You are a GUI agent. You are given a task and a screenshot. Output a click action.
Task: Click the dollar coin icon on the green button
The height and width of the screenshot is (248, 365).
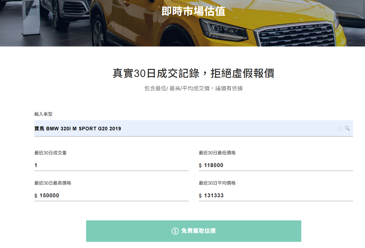point(175,231)
